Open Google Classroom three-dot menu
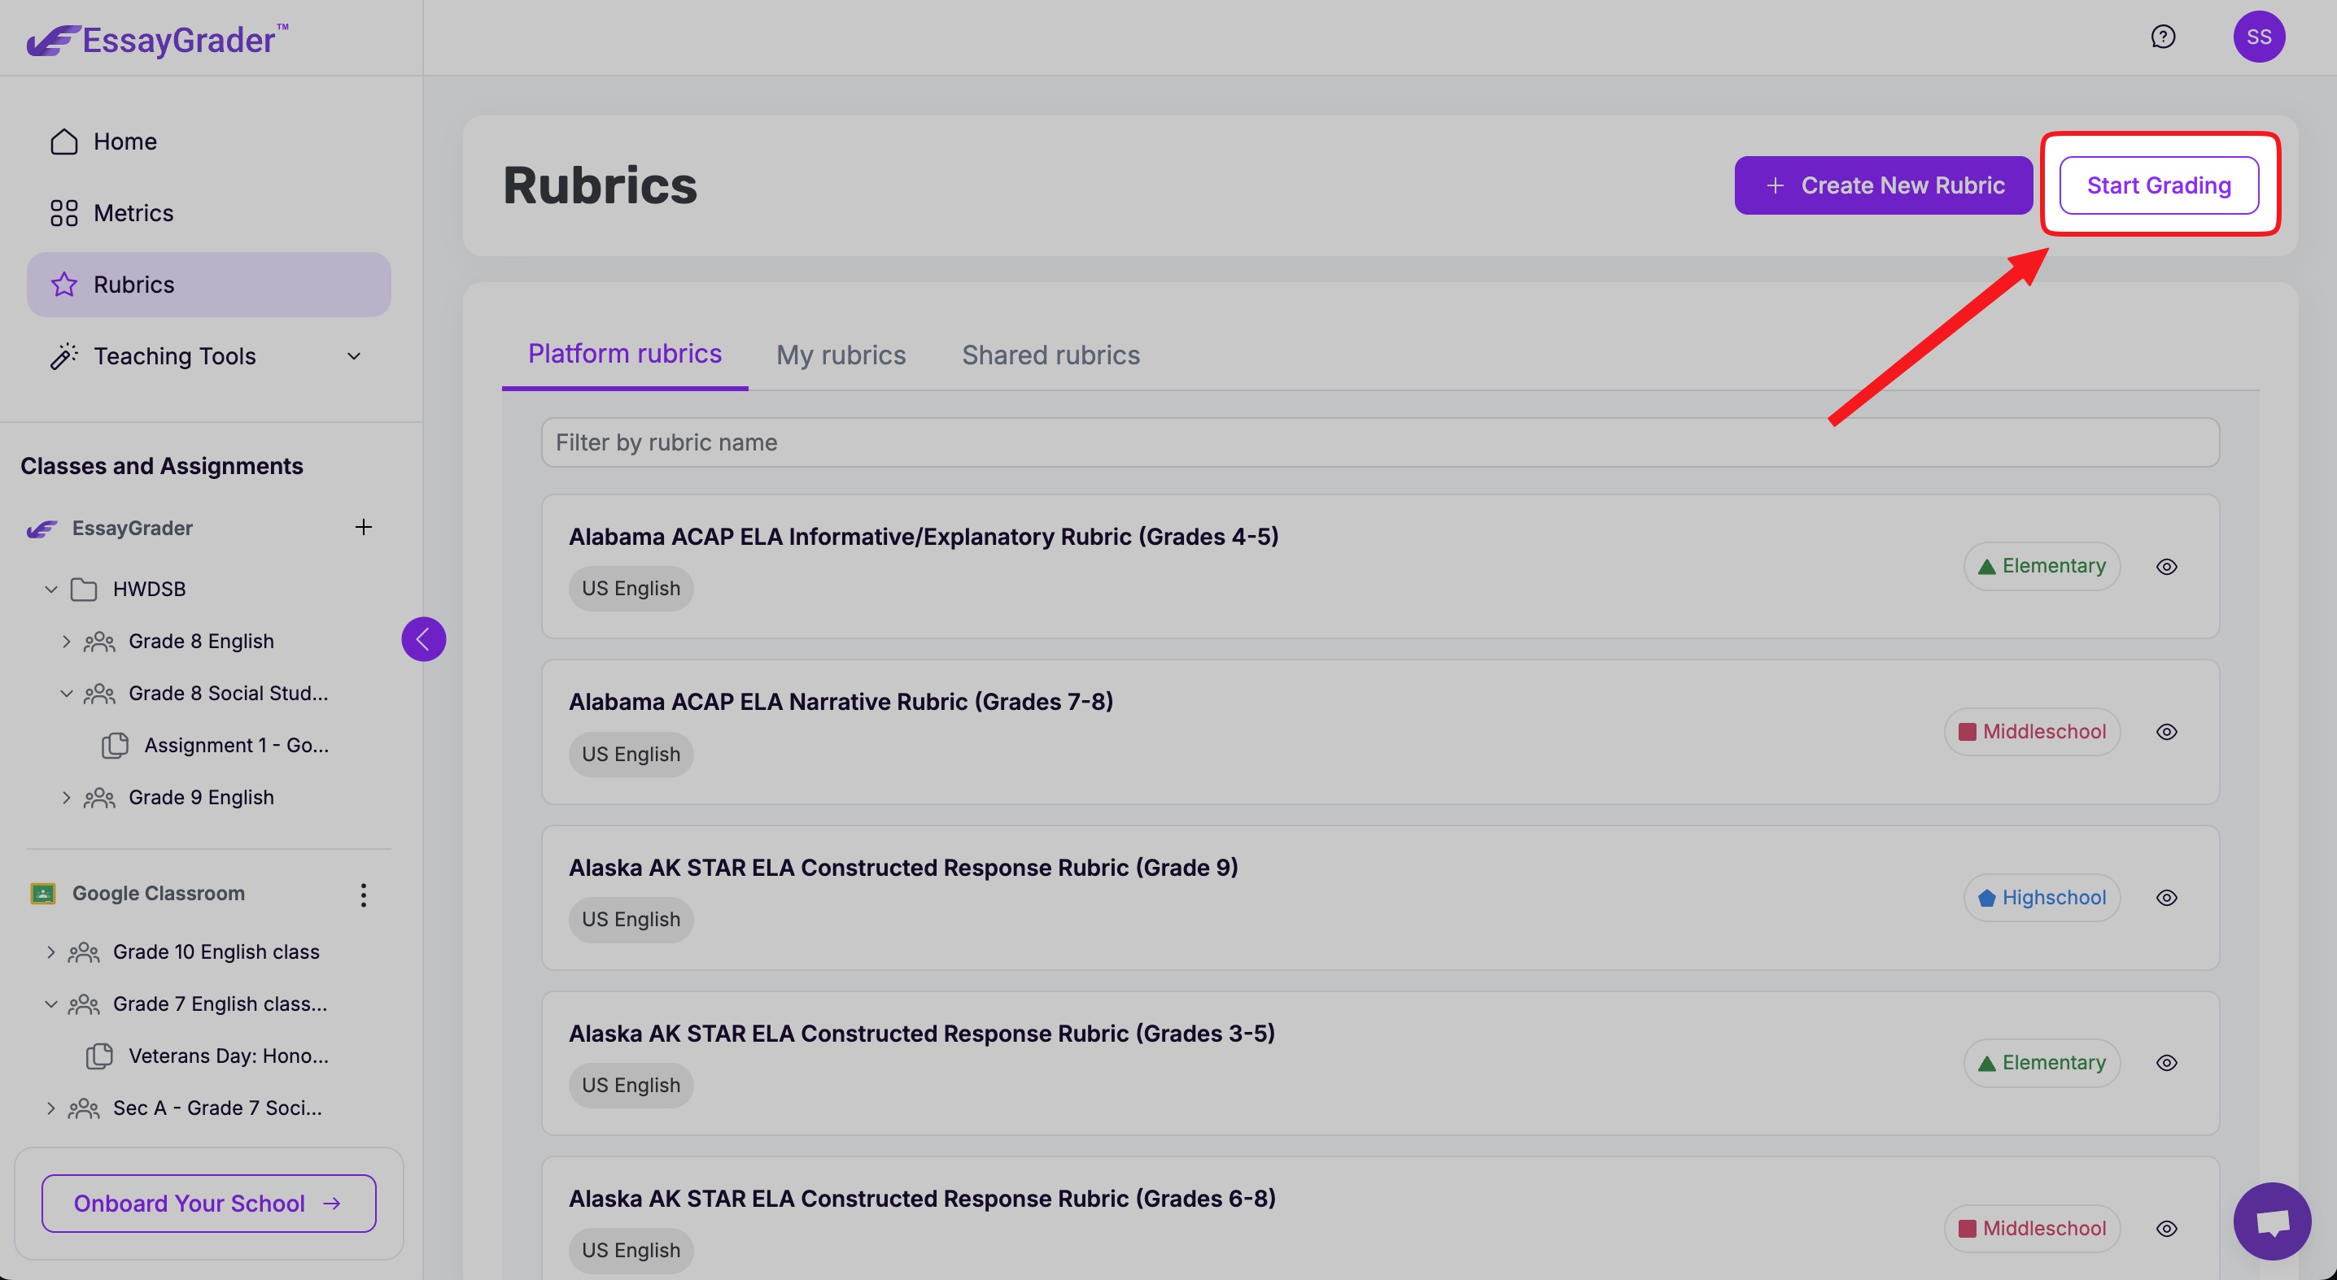The image size is (2337, 1280). pos(363,895)
